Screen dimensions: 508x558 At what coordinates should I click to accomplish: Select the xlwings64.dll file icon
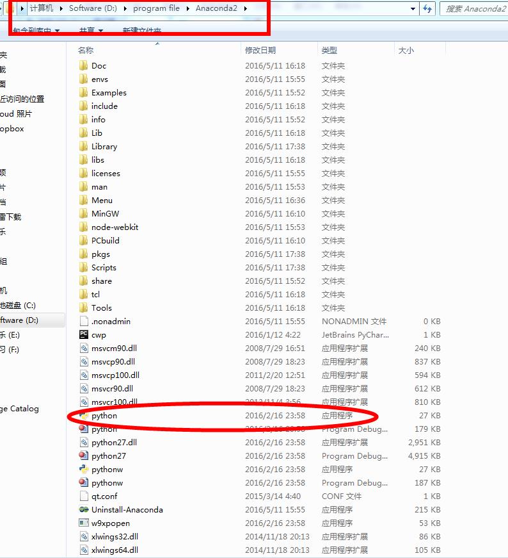[x=84, y=550]
